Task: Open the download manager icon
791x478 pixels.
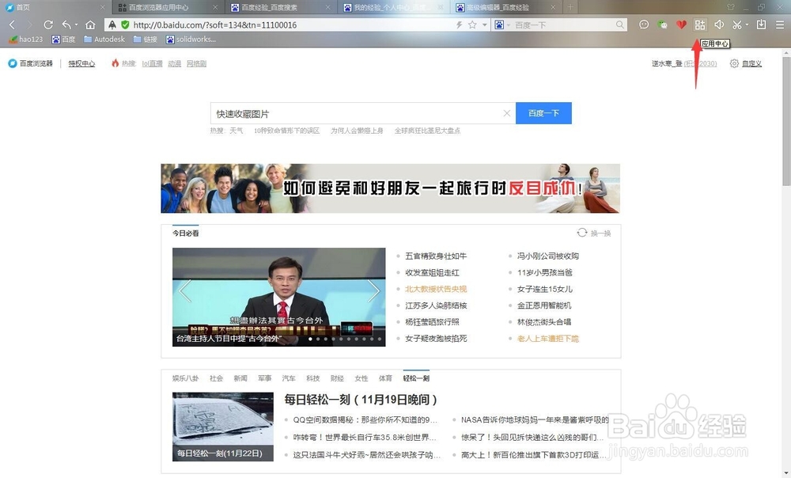Action: tap(761, 25)
